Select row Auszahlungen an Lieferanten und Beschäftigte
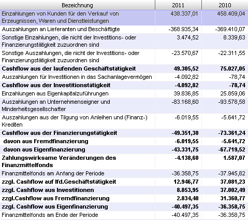The image size is (248, 220). pyautogui.click(x=124, y=29)
